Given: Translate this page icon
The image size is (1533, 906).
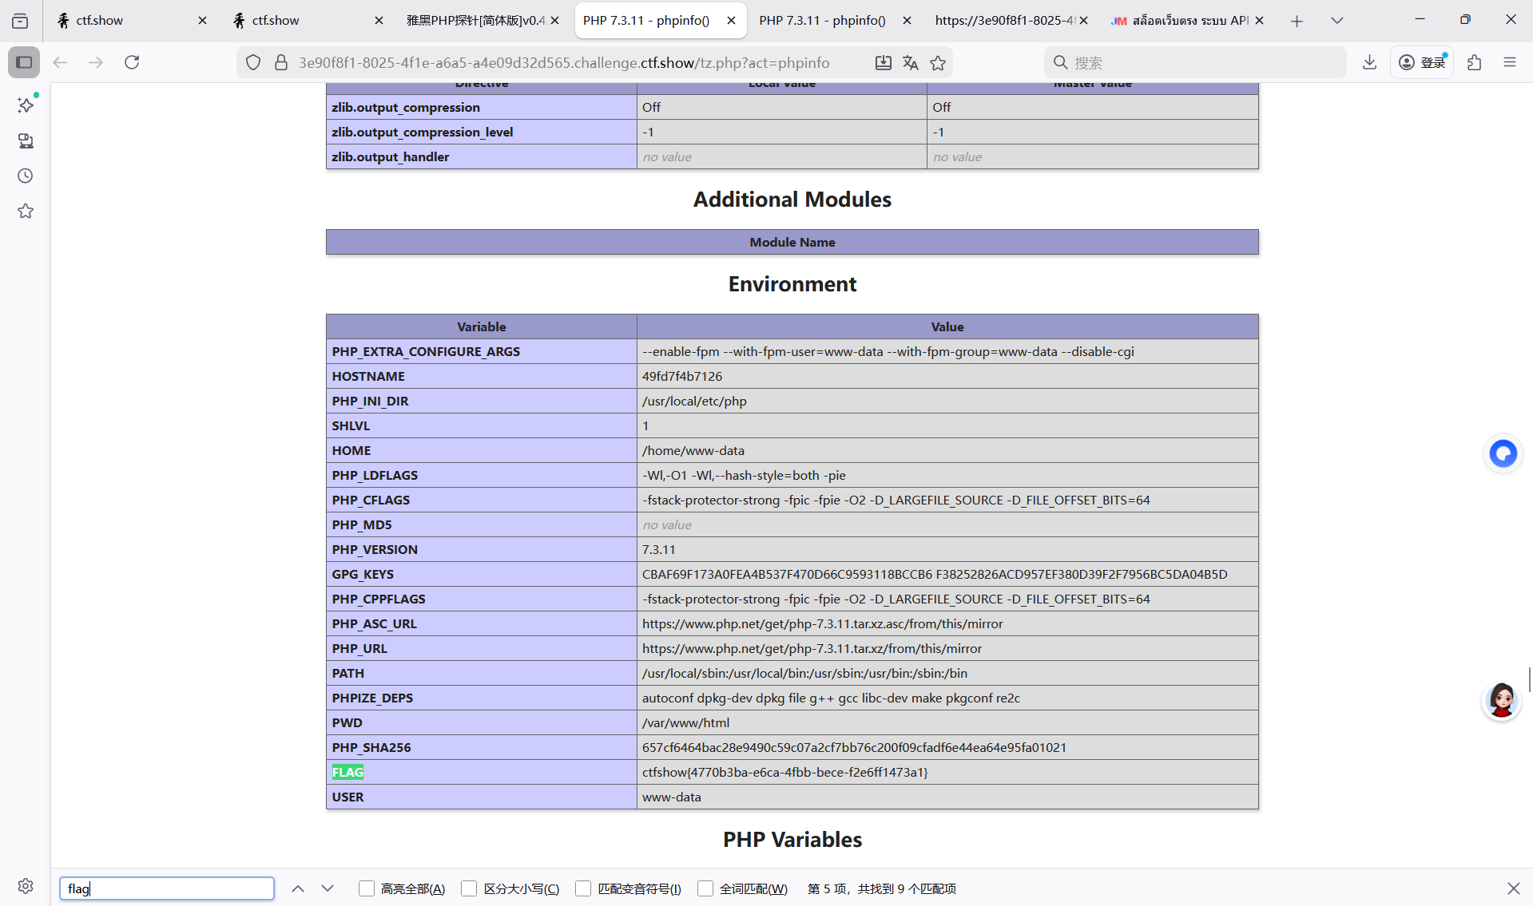Looking at the screenshot, I should (910, 62).
